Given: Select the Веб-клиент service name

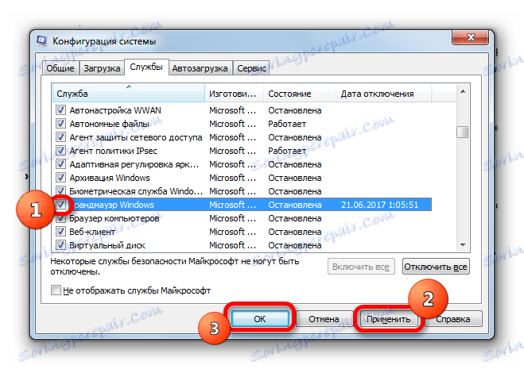Looking at the screenshot, I should pyautogui.click(x=92, y=232).
